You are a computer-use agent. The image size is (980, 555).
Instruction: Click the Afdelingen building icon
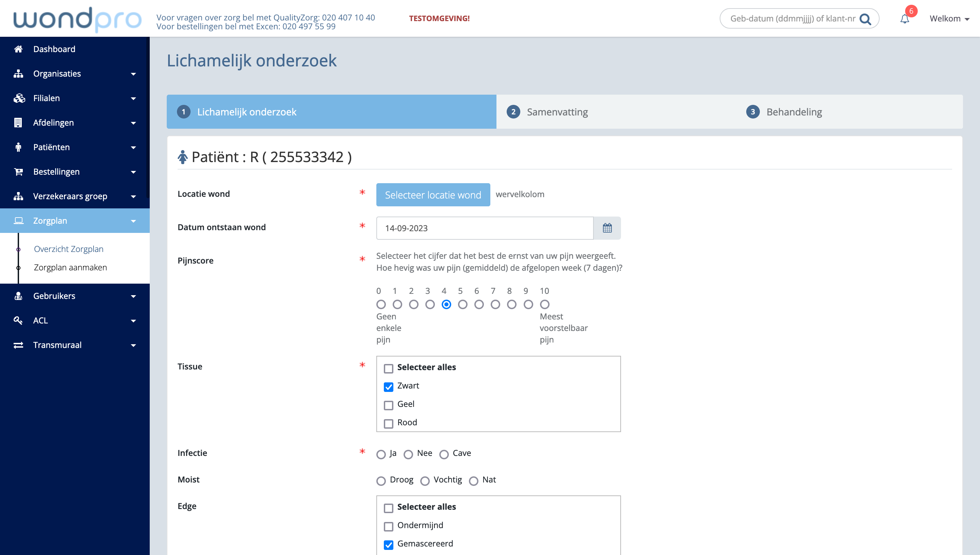pyautogui.click(x=18, y=122)
